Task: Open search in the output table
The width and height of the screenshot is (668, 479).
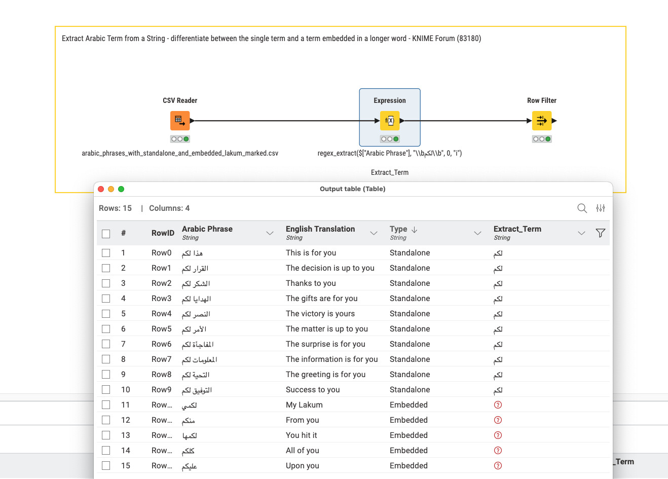Action: tap(582, 208)
